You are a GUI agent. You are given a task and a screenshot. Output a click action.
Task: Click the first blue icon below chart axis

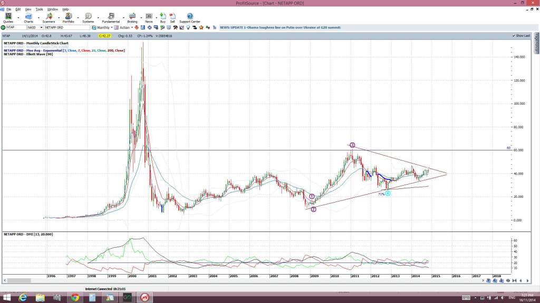pyautogui.click(x=488, y=281)
